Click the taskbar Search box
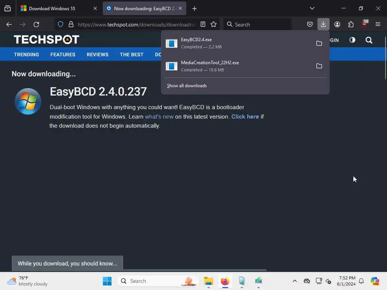The height and width of the screenshot is (290, 387). 158,281
